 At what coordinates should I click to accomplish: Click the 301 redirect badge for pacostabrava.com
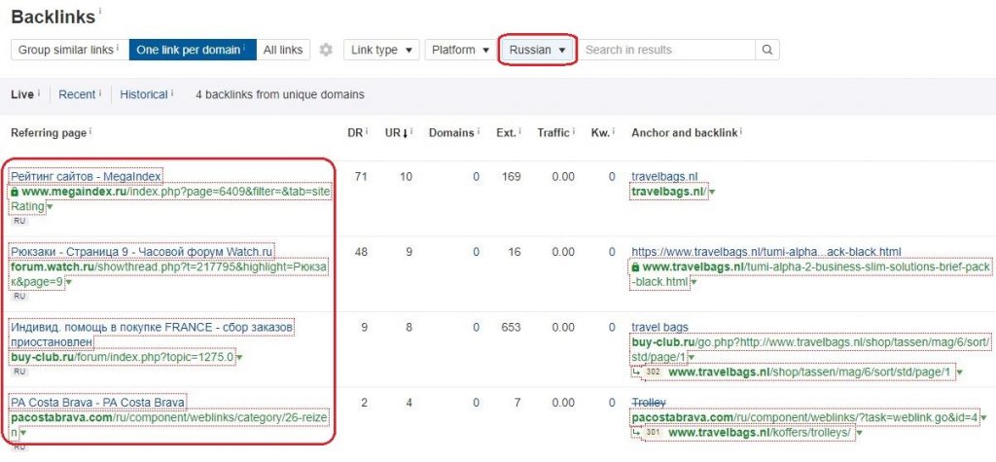pos(653,433)
